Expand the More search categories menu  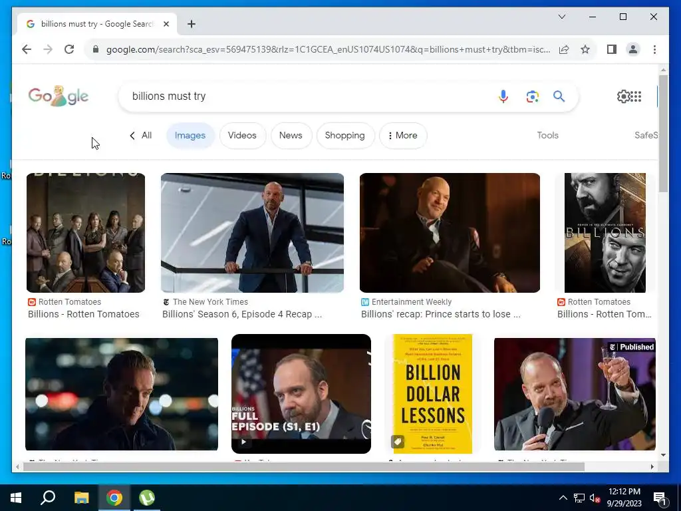pos(402,136)
